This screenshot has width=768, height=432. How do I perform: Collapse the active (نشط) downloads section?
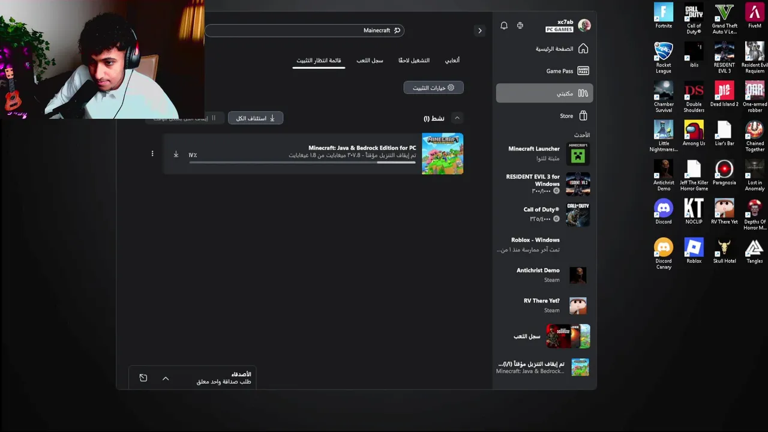pyautogui.click(x=457, y=118)
